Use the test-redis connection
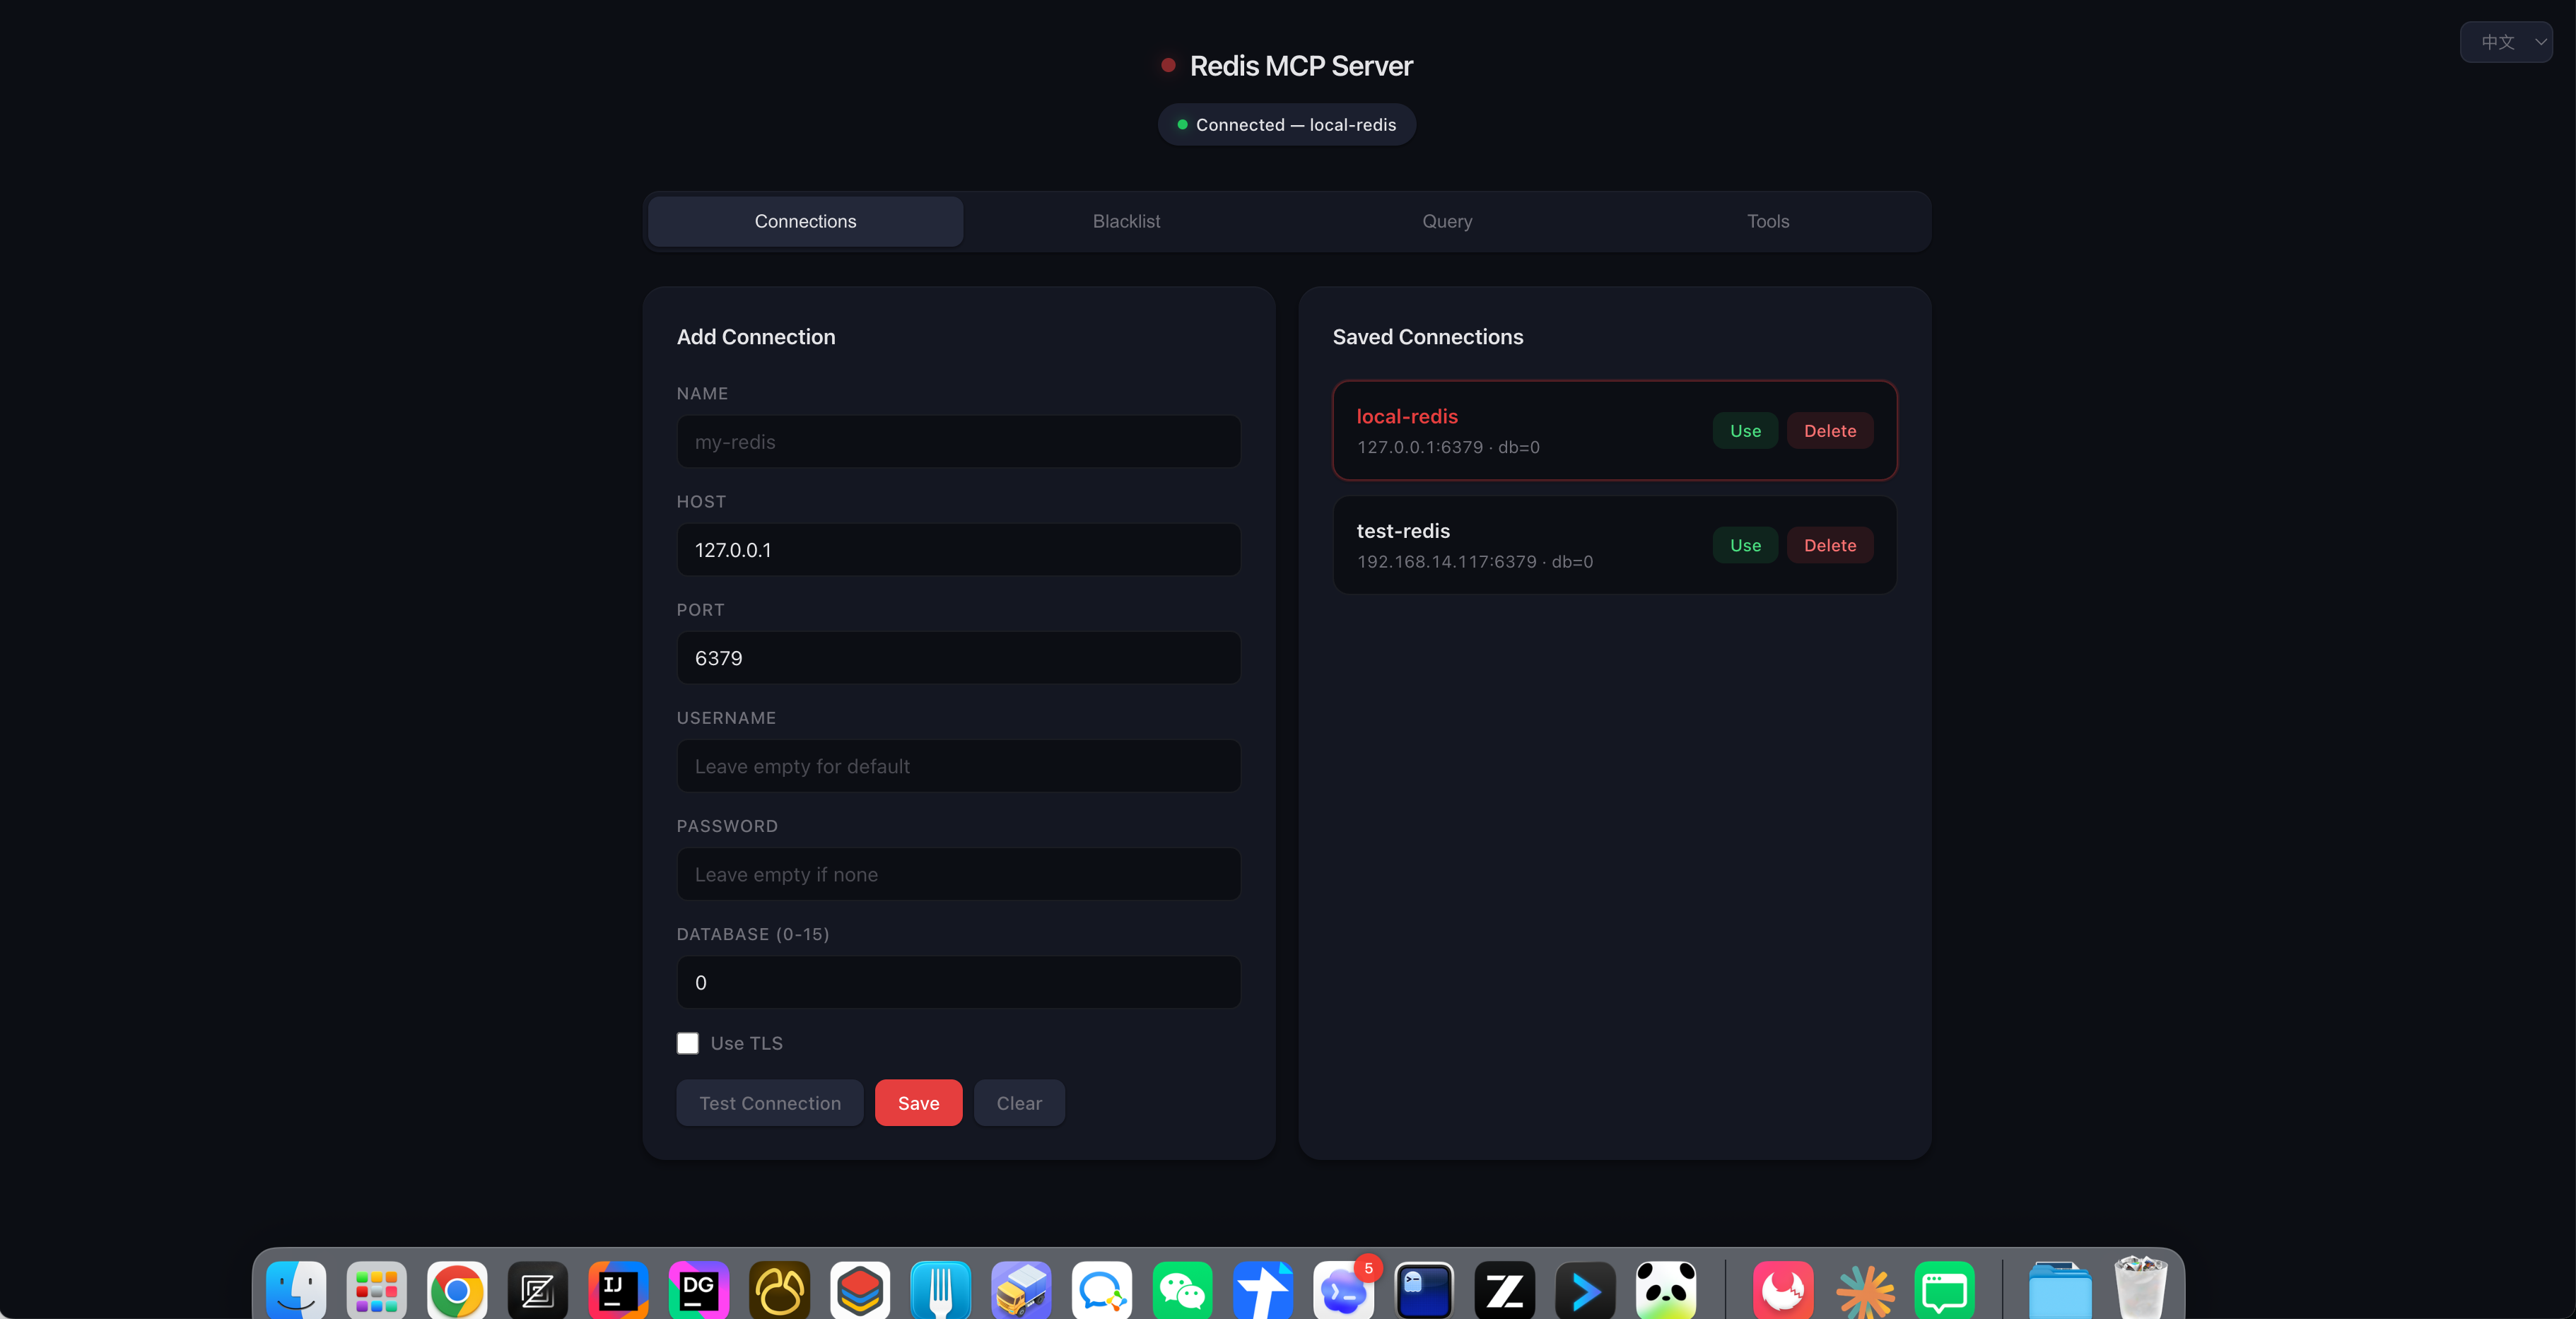 [x=1745, y=545]
